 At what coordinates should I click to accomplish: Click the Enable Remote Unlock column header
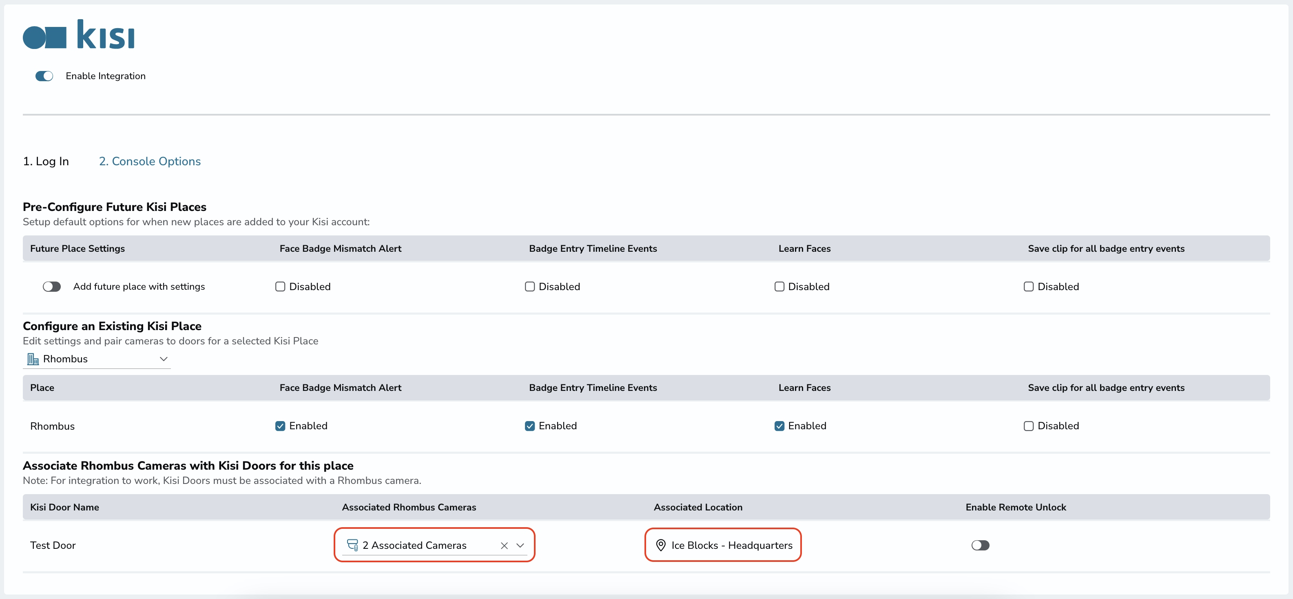(x=1015, y=507)
